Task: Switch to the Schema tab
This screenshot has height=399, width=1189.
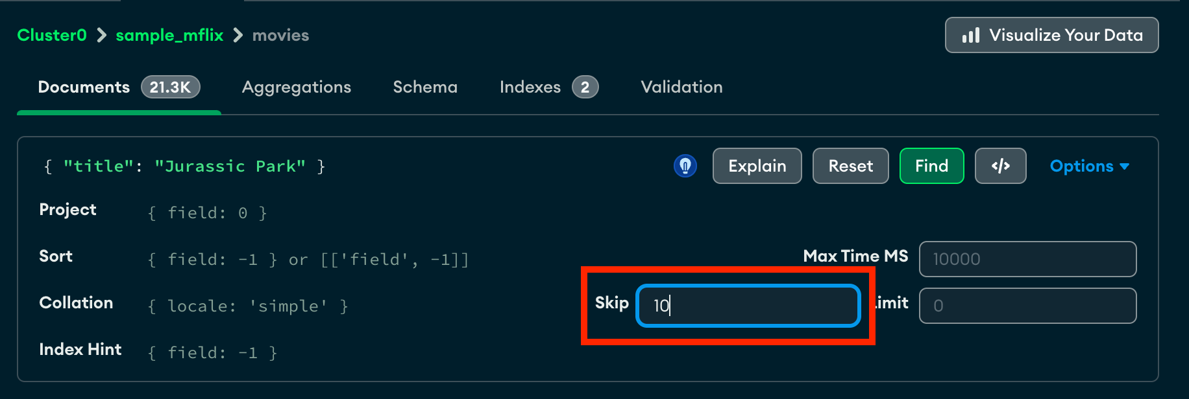Action: 425,86
